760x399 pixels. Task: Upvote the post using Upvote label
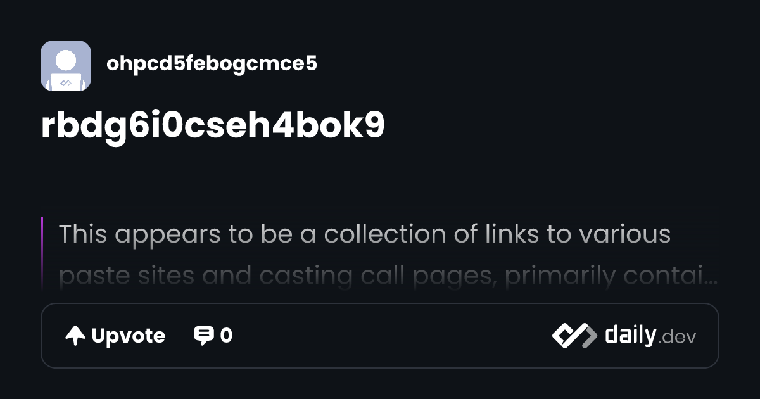[129, 336]
